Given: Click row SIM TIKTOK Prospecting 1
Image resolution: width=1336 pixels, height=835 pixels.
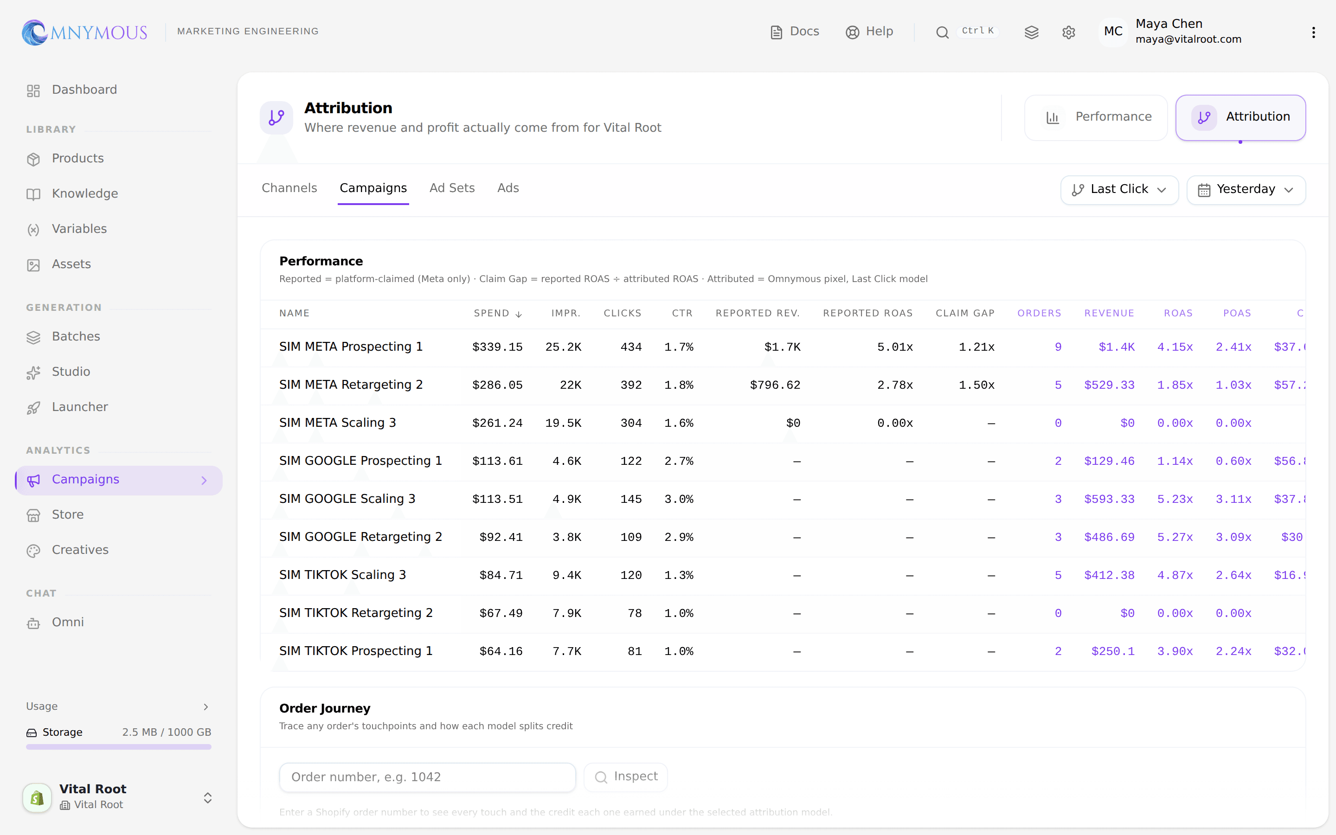Looking at the screenshot, I should click(x=782, y=652).
